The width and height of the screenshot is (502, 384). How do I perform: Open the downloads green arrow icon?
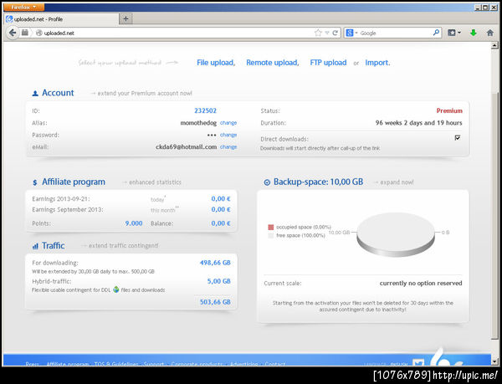pos(474,33)
